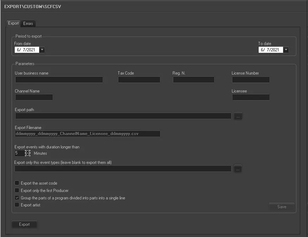Click the License Number text field
308x237 pixels.
click(251, 80)
